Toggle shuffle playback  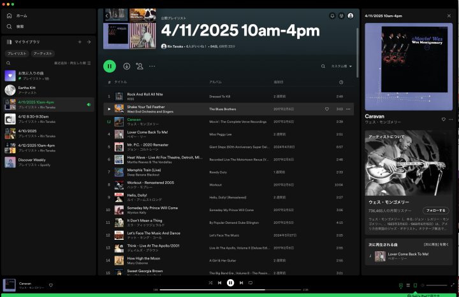(x=210, y=282)
